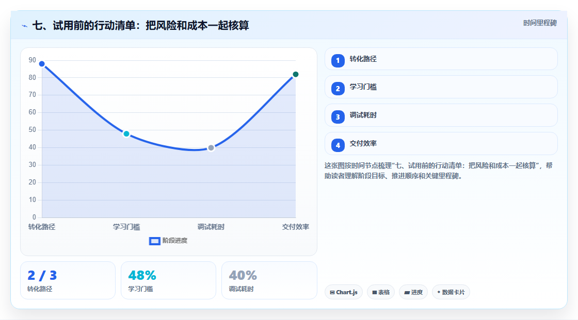Open the 48% 学习门槛 stat card
The width and height of the screenshot is (578, 320).
(x=168, y=280)
